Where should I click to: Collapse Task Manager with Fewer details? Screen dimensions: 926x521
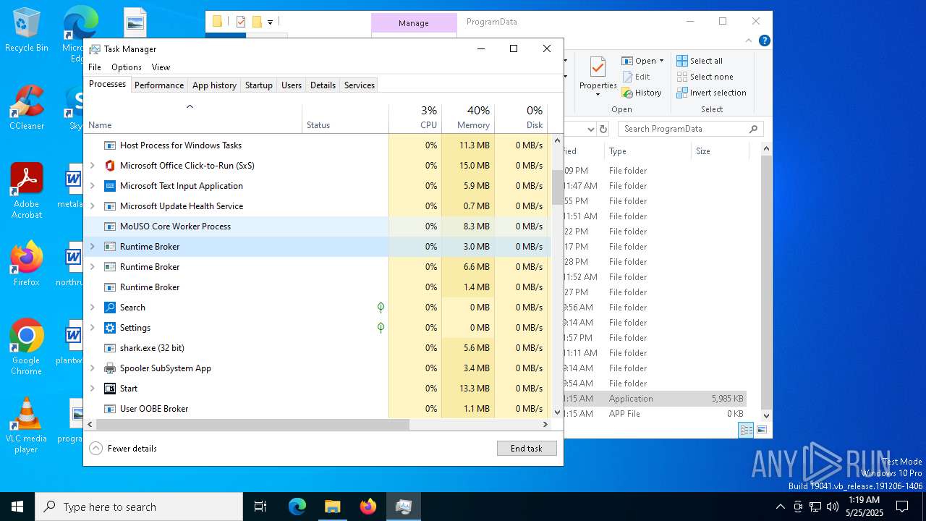click(x=123, y=449)
